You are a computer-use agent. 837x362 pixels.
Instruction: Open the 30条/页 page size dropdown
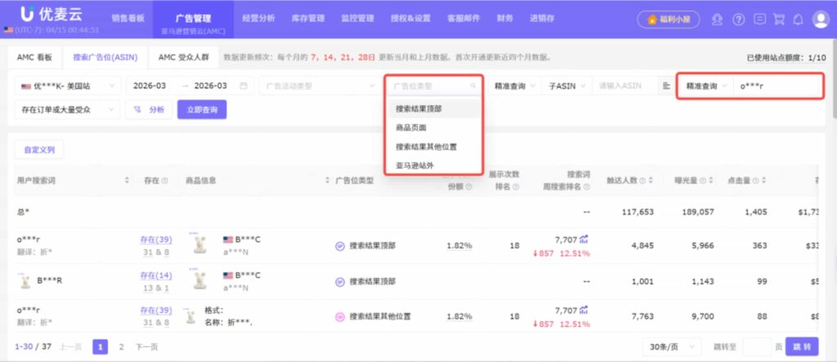(x=672, y=347)
